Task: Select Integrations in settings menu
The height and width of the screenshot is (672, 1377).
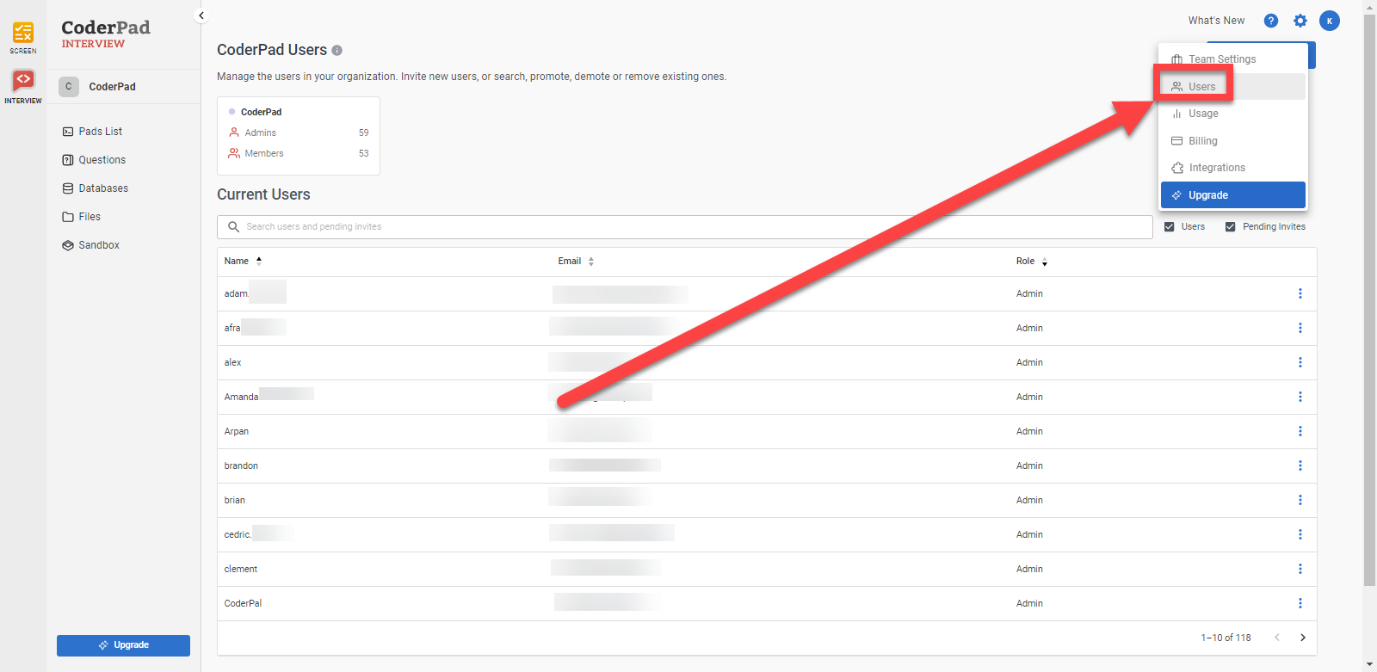Action: pos(1216,168)
